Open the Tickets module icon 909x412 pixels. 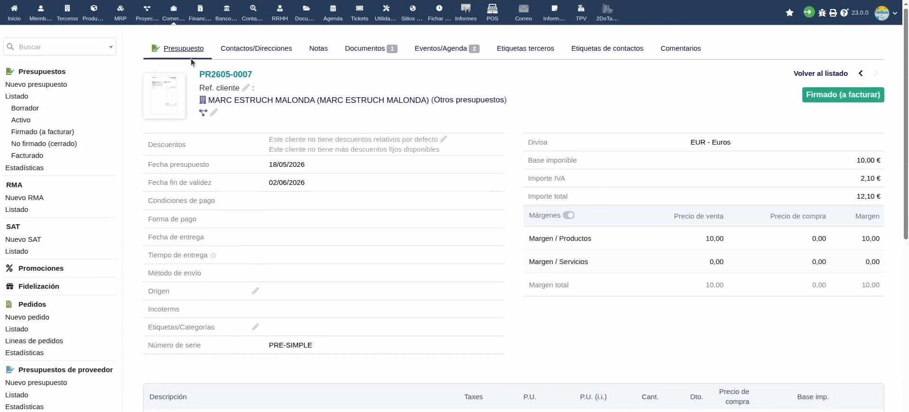[360, 12]
